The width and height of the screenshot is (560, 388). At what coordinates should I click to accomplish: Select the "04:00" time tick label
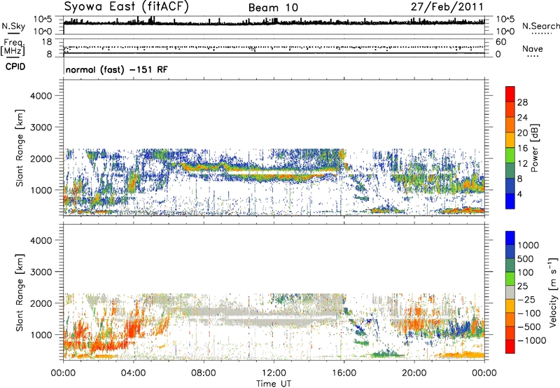(x=133, y=373)
